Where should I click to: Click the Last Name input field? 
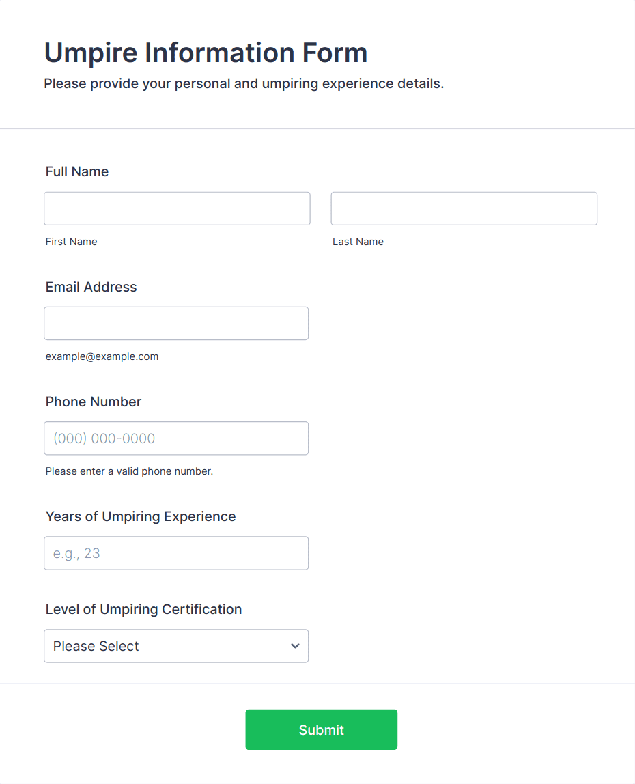464,208
